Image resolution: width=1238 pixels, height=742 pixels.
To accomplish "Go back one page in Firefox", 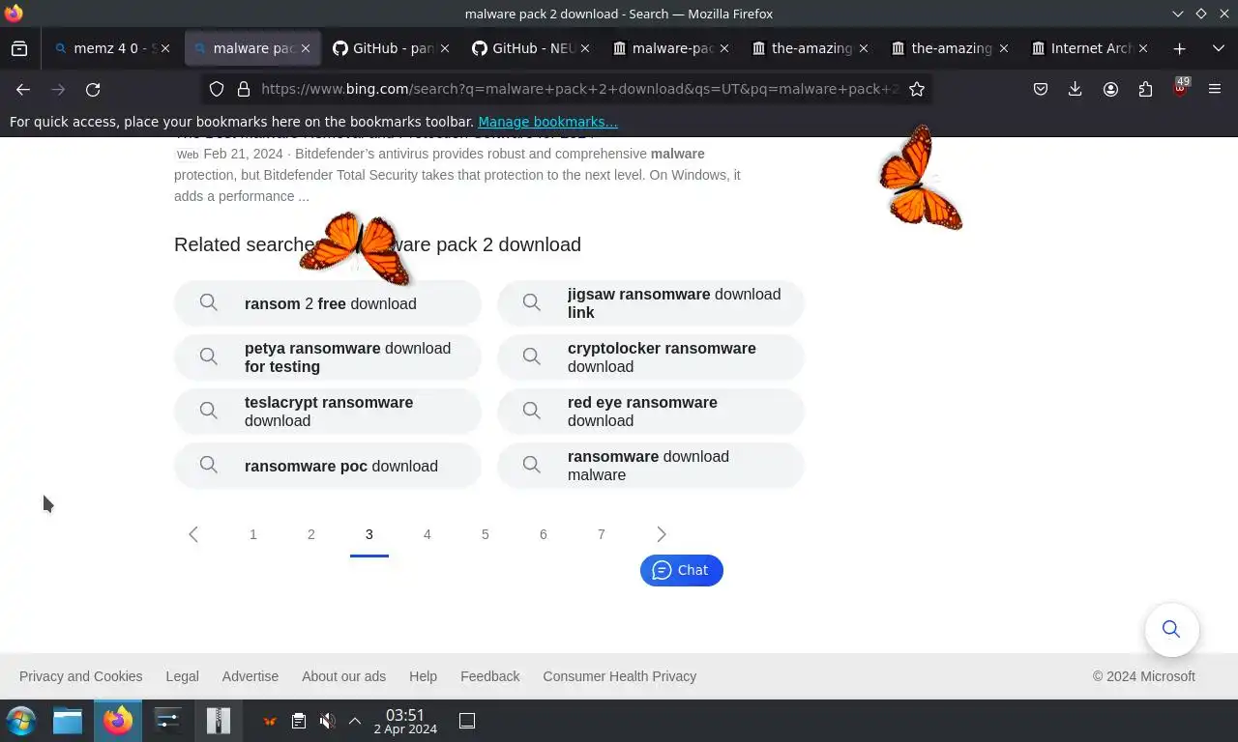I will pyautogui.click(x=23, y=89).
